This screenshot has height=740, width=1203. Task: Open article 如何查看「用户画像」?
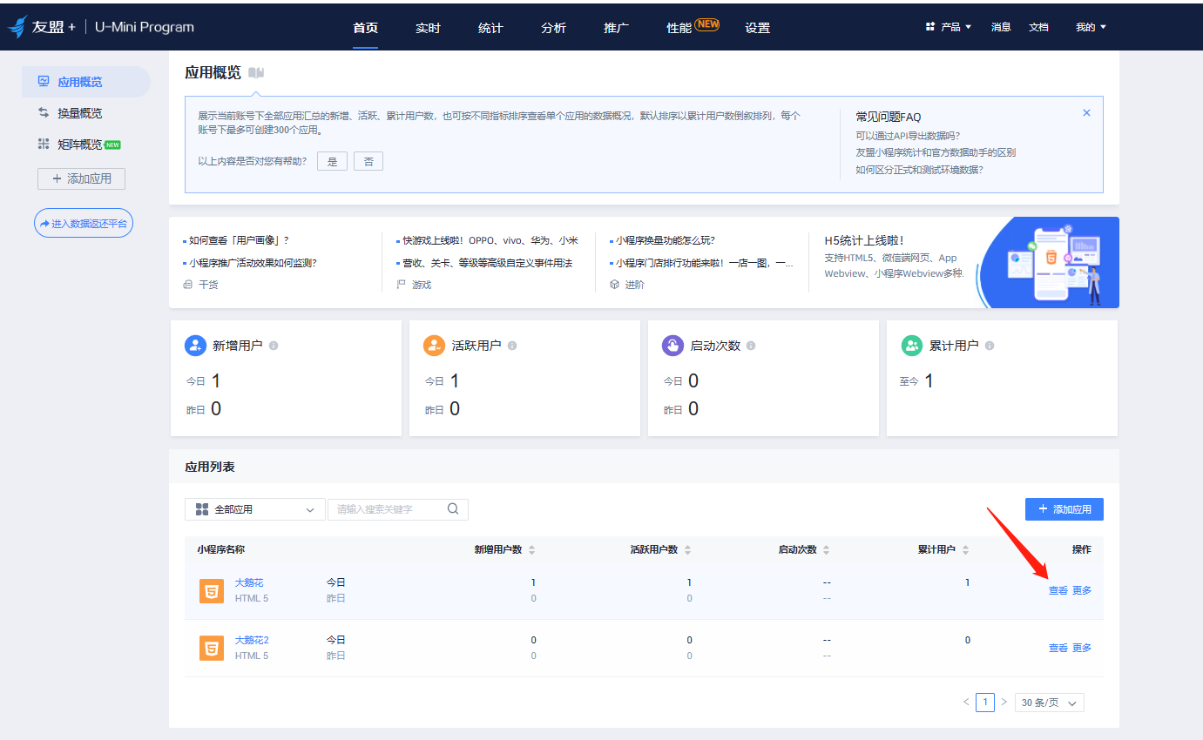239,240
